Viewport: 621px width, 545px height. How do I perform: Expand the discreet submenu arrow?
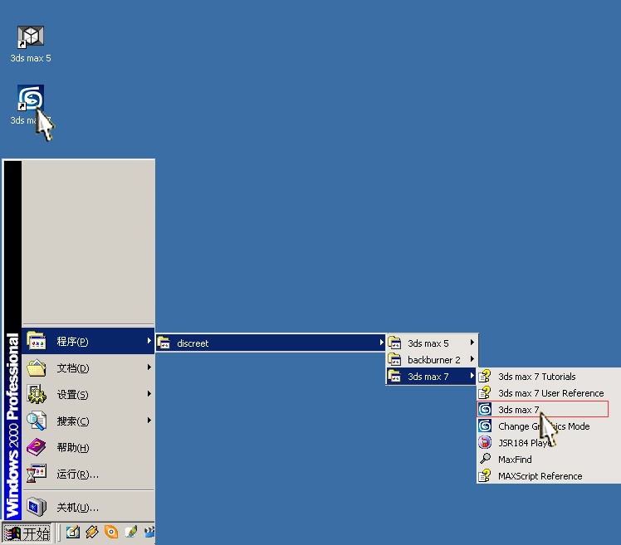pos(381,342)
